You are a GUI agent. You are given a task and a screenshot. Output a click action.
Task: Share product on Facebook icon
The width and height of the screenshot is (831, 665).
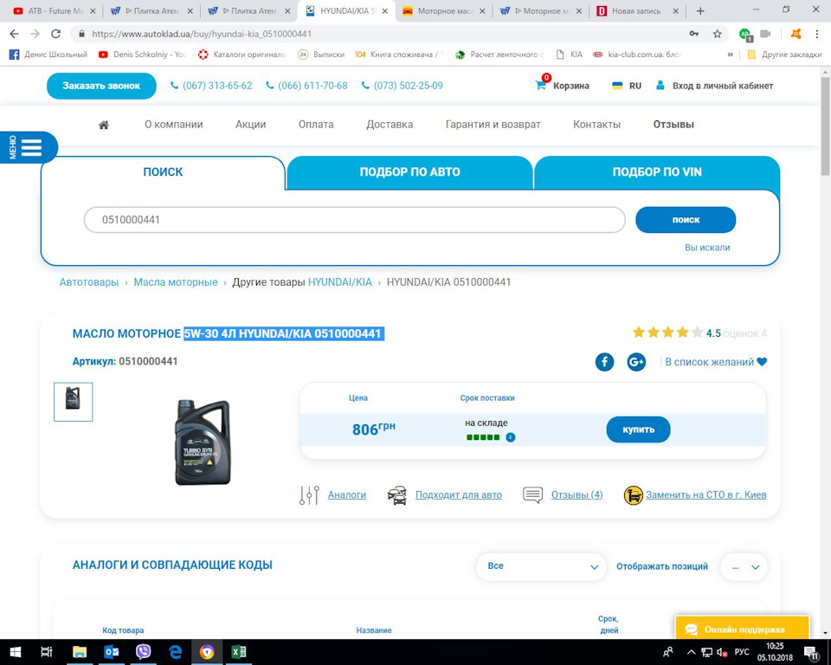click(x=604, y=362)
